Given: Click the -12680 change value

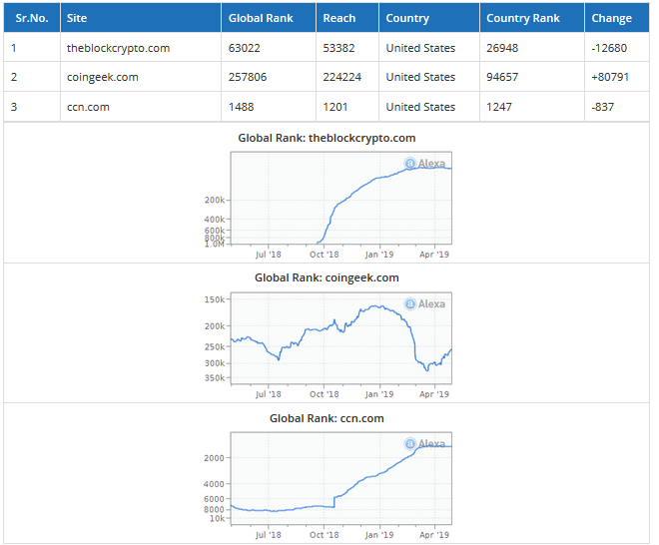Looking at the screenshot, I should point(609,48).
